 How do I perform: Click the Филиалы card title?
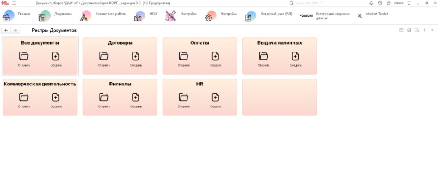[120, 84]
